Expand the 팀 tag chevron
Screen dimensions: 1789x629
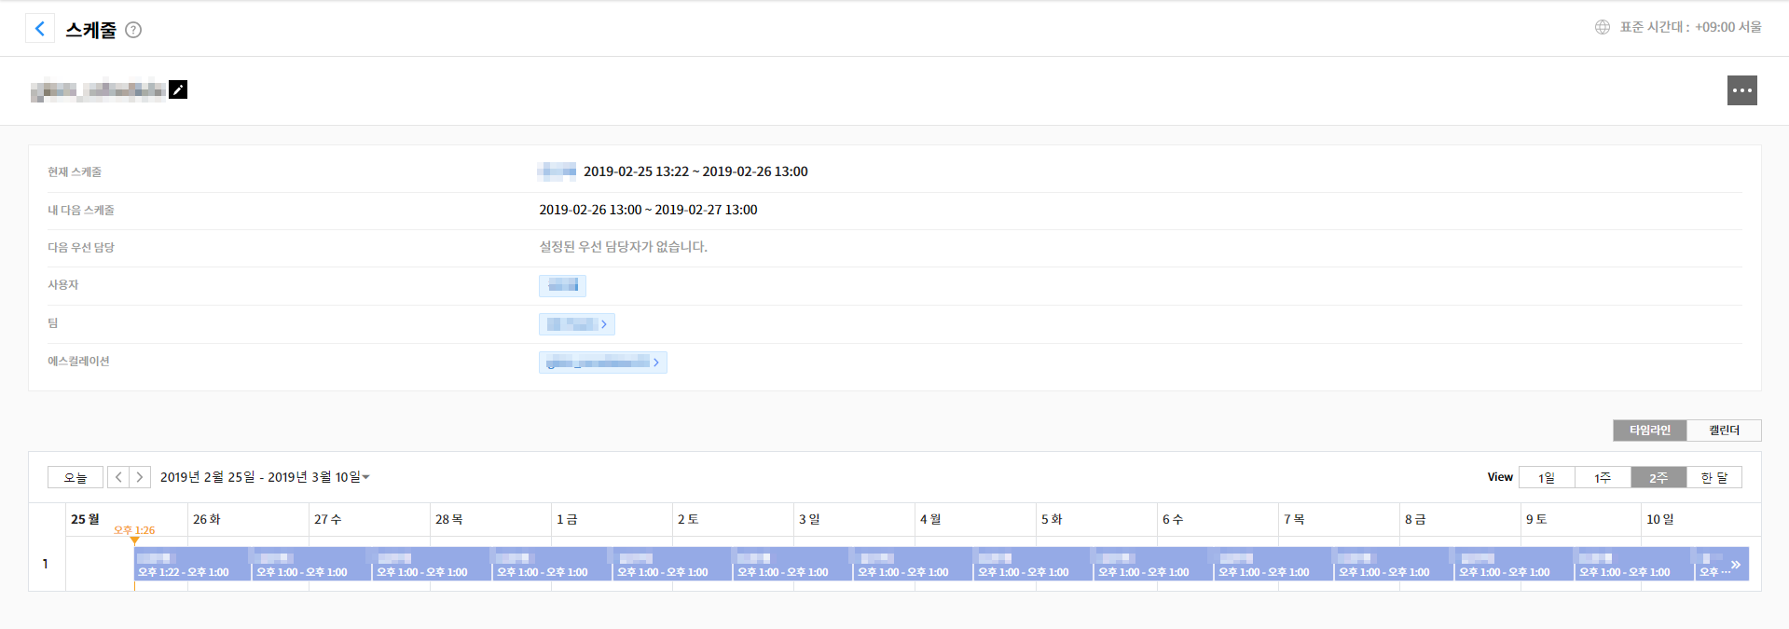tap(604, 324)
